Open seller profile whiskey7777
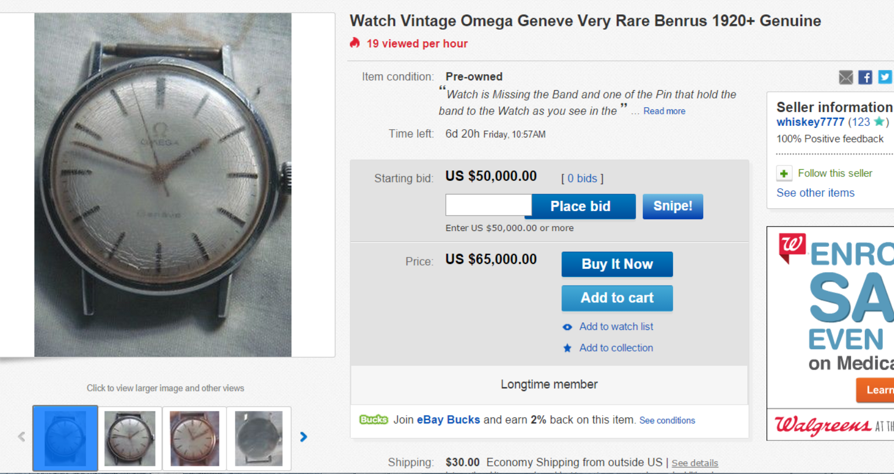Viewport: 894px width, 474px height. tap(810, 122)
